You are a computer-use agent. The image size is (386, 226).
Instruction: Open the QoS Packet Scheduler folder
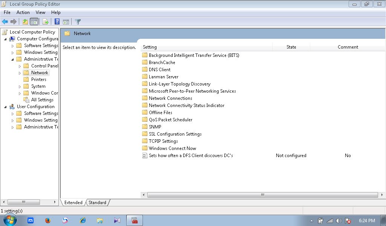[x=170, y=119]
